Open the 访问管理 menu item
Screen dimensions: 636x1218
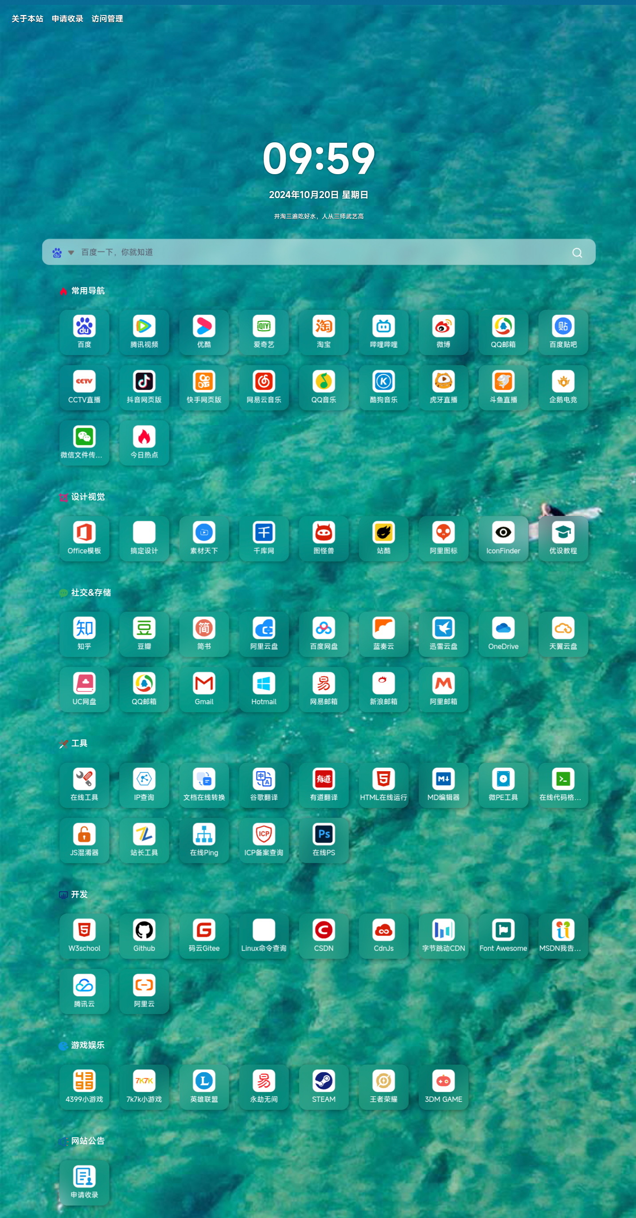click(107, 19)
